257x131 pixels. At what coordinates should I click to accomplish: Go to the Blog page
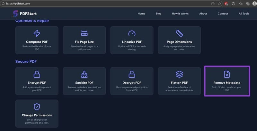pos(159,13)
